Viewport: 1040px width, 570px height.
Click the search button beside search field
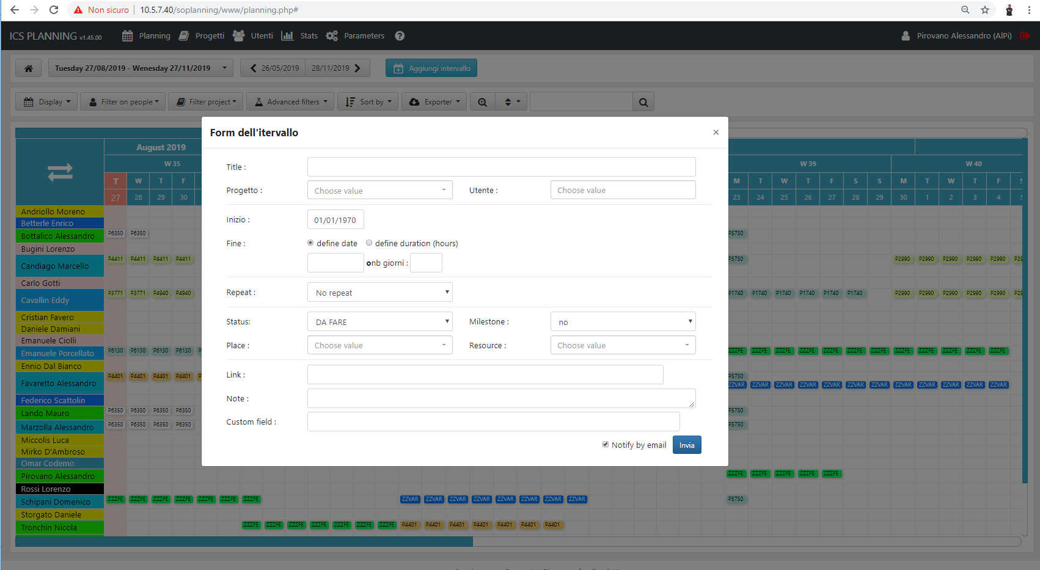point(643,102)
